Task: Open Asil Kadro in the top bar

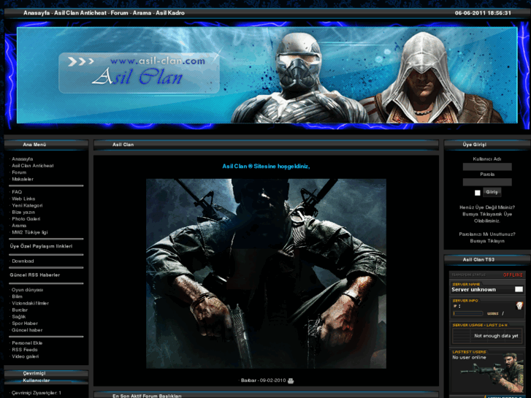Action: coord(170,13)
